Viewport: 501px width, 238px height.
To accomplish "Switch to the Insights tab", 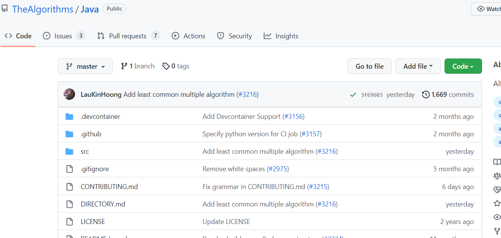I will pos(281,36).
